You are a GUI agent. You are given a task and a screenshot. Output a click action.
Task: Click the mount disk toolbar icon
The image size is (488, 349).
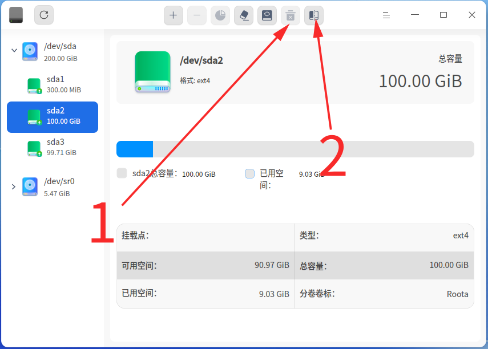[267, 15]
